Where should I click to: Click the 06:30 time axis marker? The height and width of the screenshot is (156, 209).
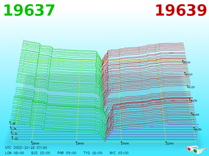coord(193,101)
